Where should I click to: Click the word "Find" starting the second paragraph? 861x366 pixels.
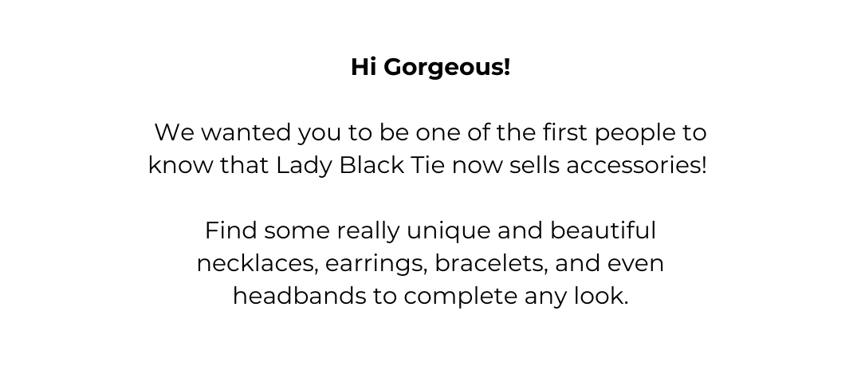coord(230,230)
